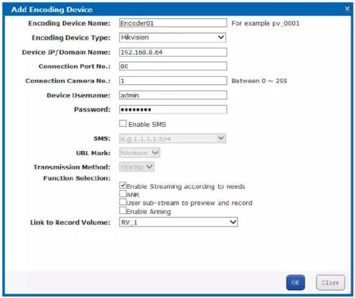This screenshot has height=298, width=355.
Task: Click the Close button
Action: pos(330,283)
